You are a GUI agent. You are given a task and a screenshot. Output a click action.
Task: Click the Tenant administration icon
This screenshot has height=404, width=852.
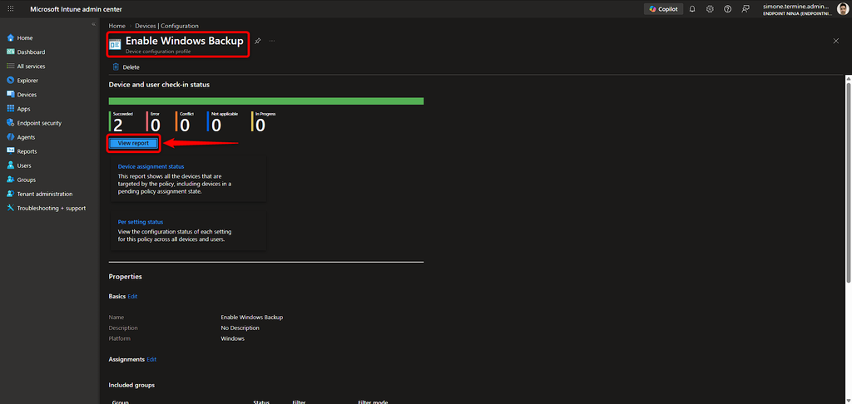tap(10, 194)
